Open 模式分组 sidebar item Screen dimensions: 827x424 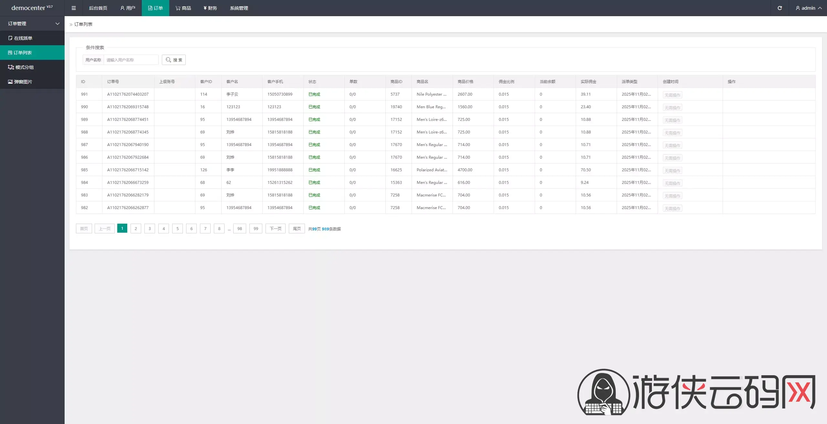click(x=24, y=67)
